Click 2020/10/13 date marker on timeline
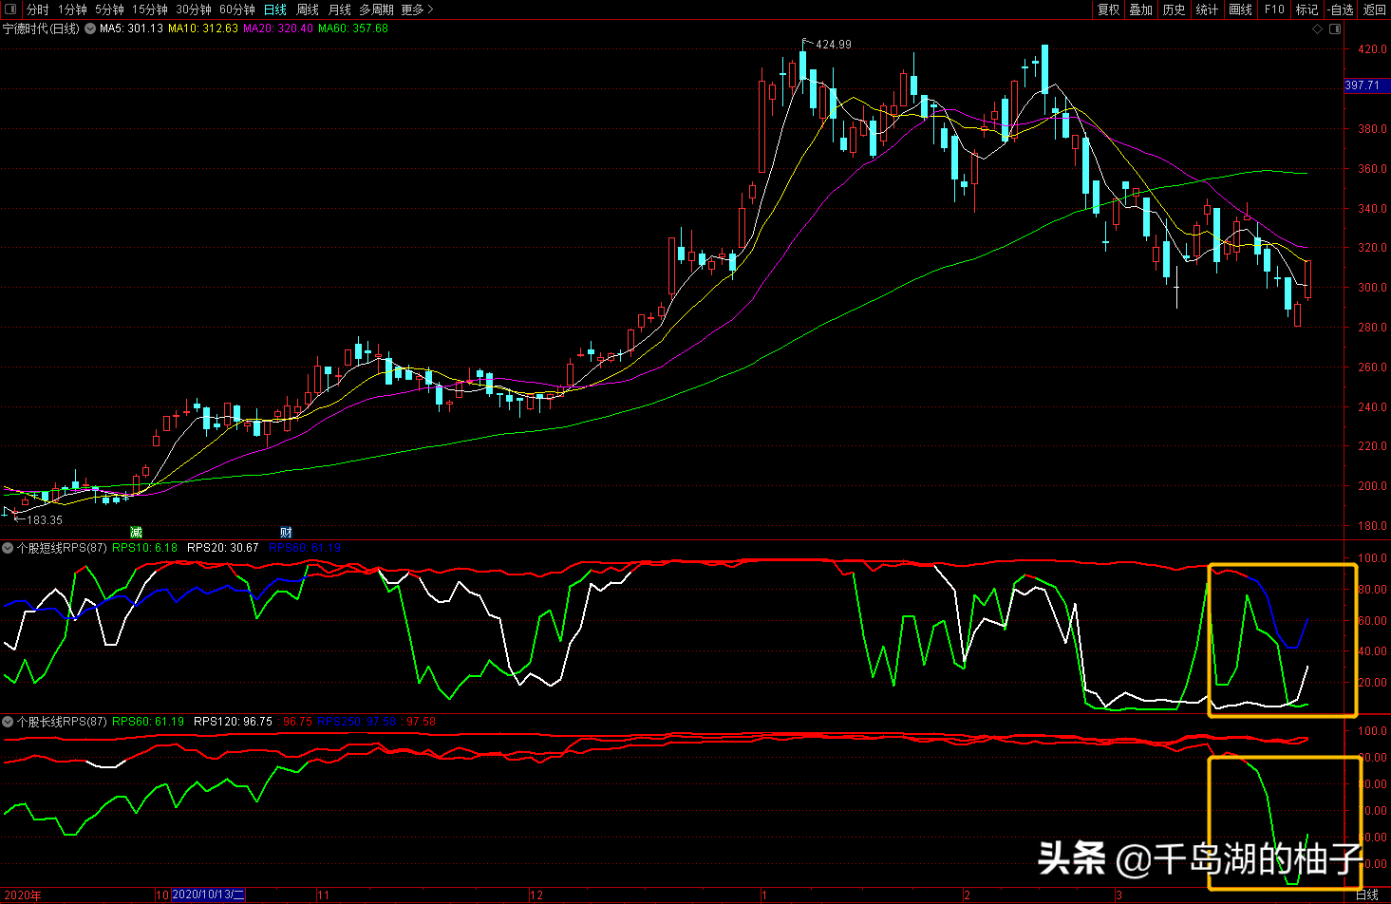 pos(208,895)
